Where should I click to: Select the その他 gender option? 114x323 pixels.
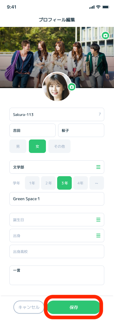[59, 146]
